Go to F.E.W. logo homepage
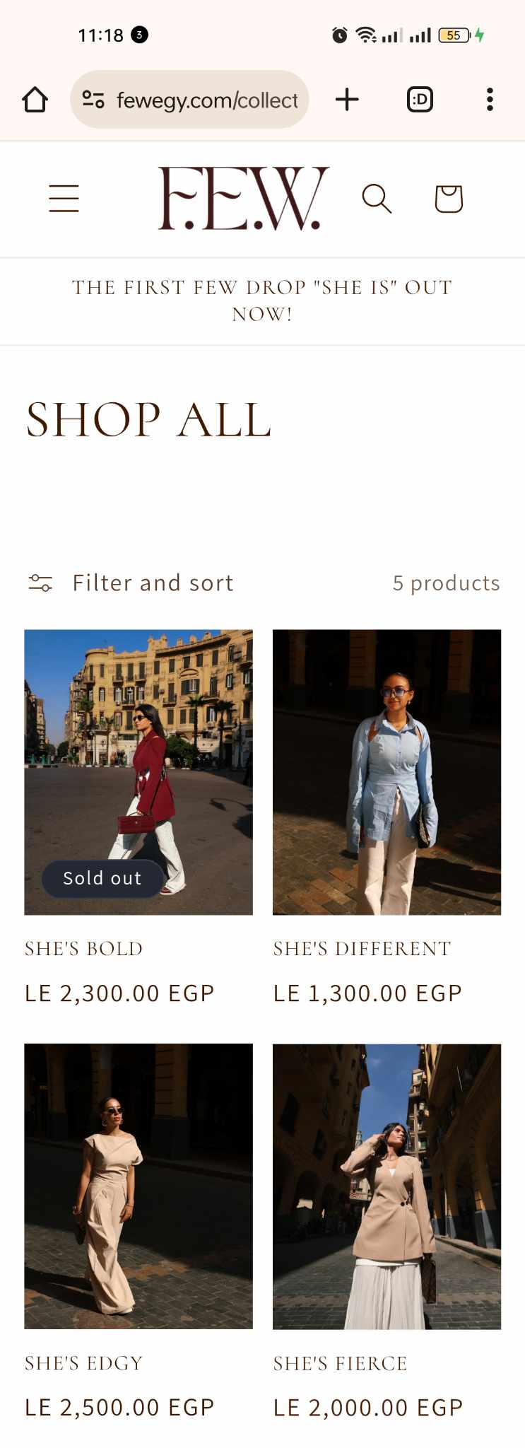The image size is (525, 1448). 243,199
